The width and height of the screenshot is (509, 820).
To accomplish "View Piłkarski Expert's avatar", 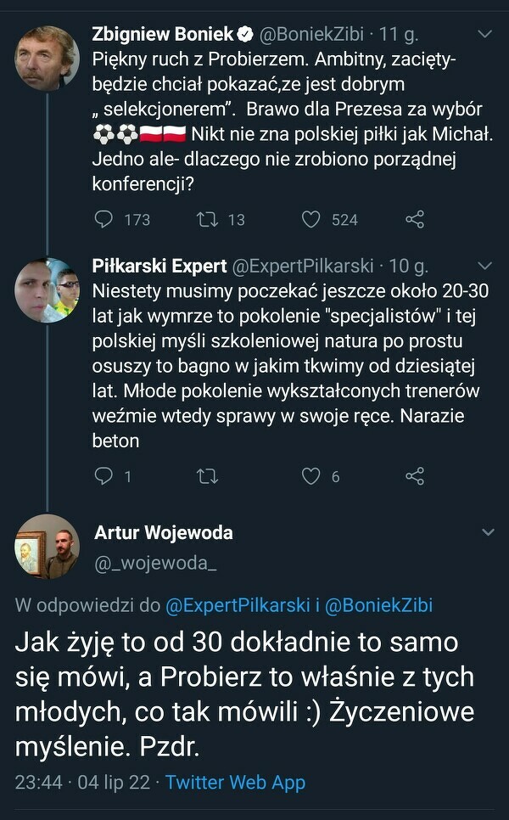I will [48, 289].
